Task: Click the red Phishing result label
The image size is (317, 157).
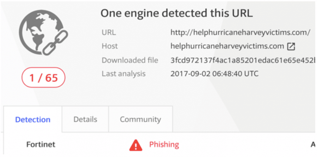Action: (164, 144)
